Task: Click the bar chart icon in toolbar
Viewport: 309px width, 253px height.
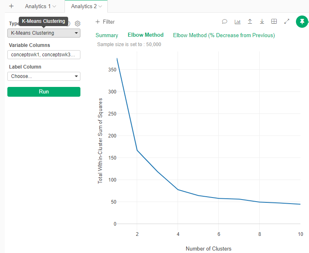Action: pos(237,22)
